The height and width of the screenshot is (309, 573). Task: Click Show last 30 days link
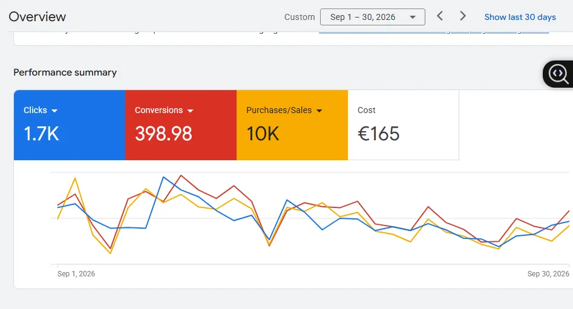(x=520, y=17)
